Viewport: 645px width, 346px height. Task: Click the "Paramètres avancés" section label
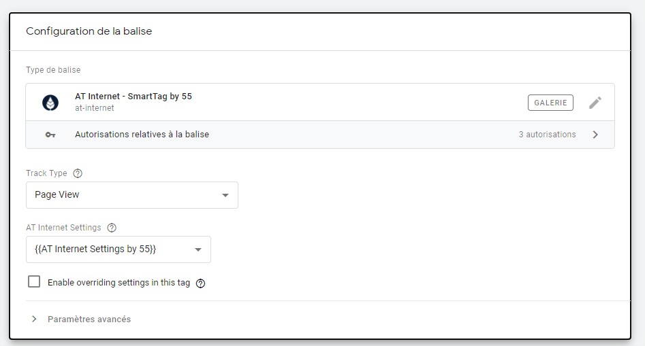[x=89, y=319]
